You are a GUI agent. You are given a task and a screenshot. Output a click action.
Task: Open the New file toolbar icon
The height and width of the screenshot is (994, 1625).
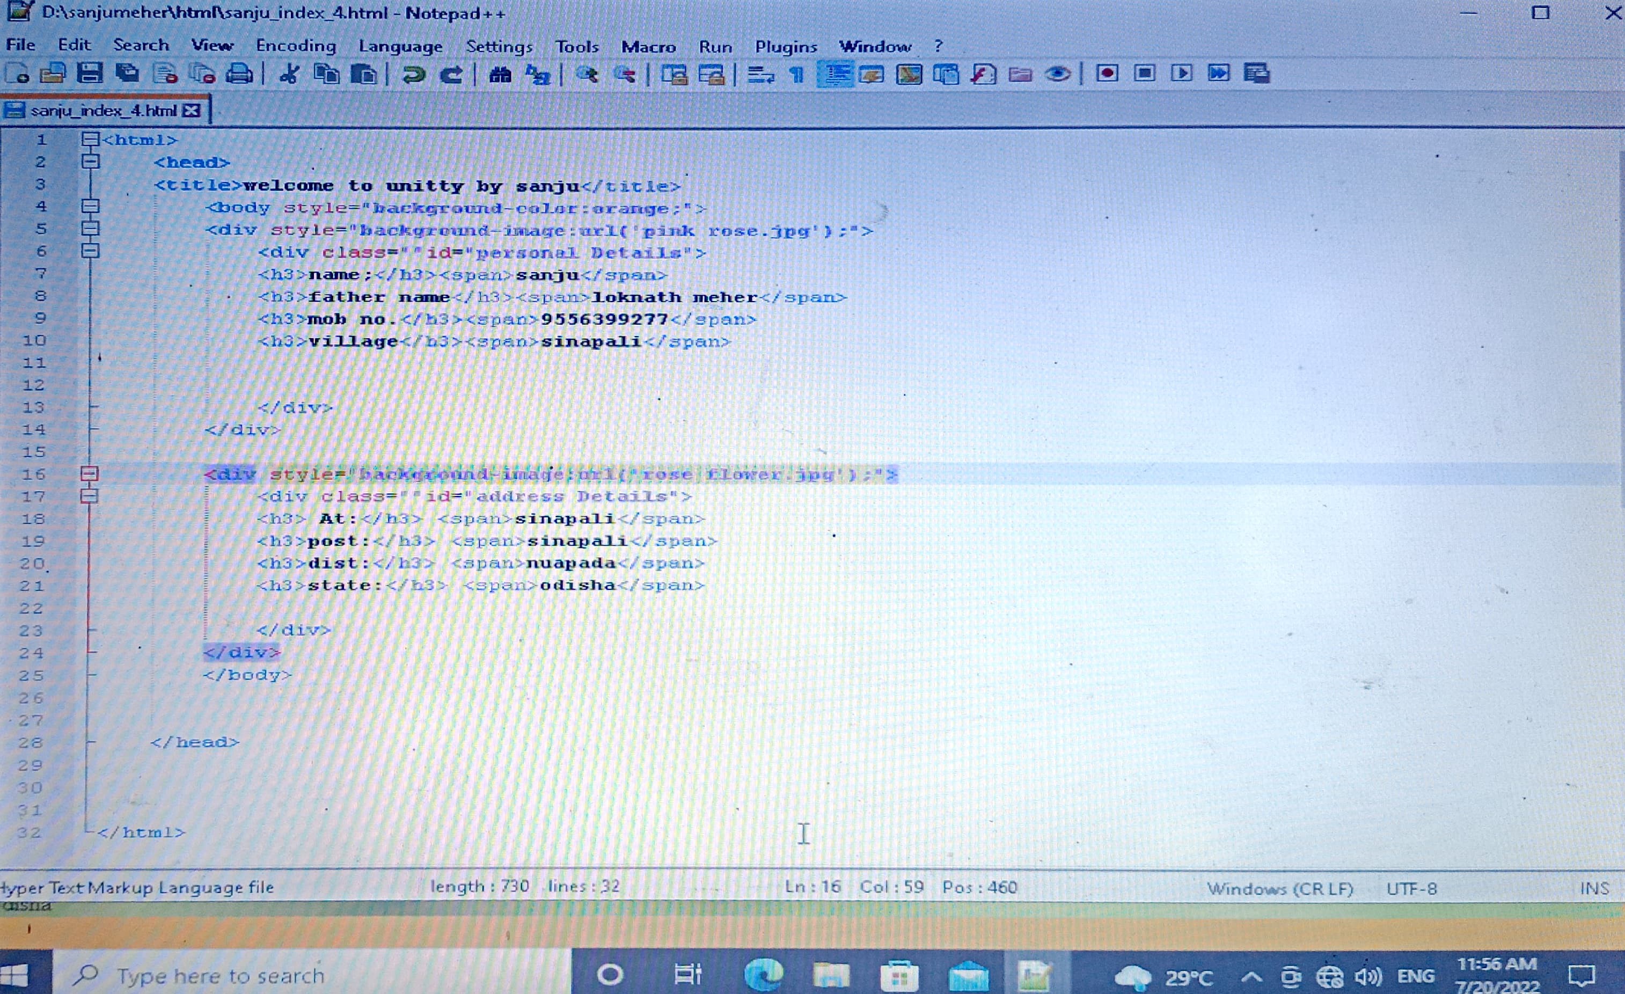point(18,74)
